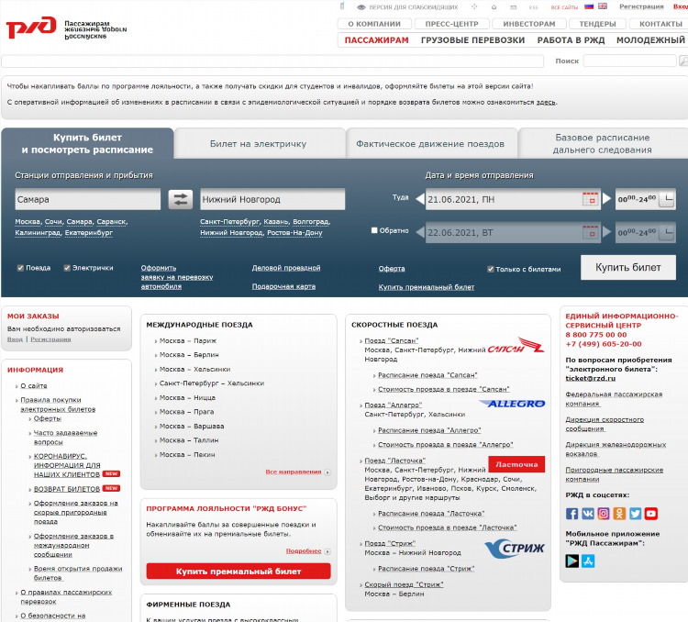Click the Сапсан train logo

[x=516, y=345]
